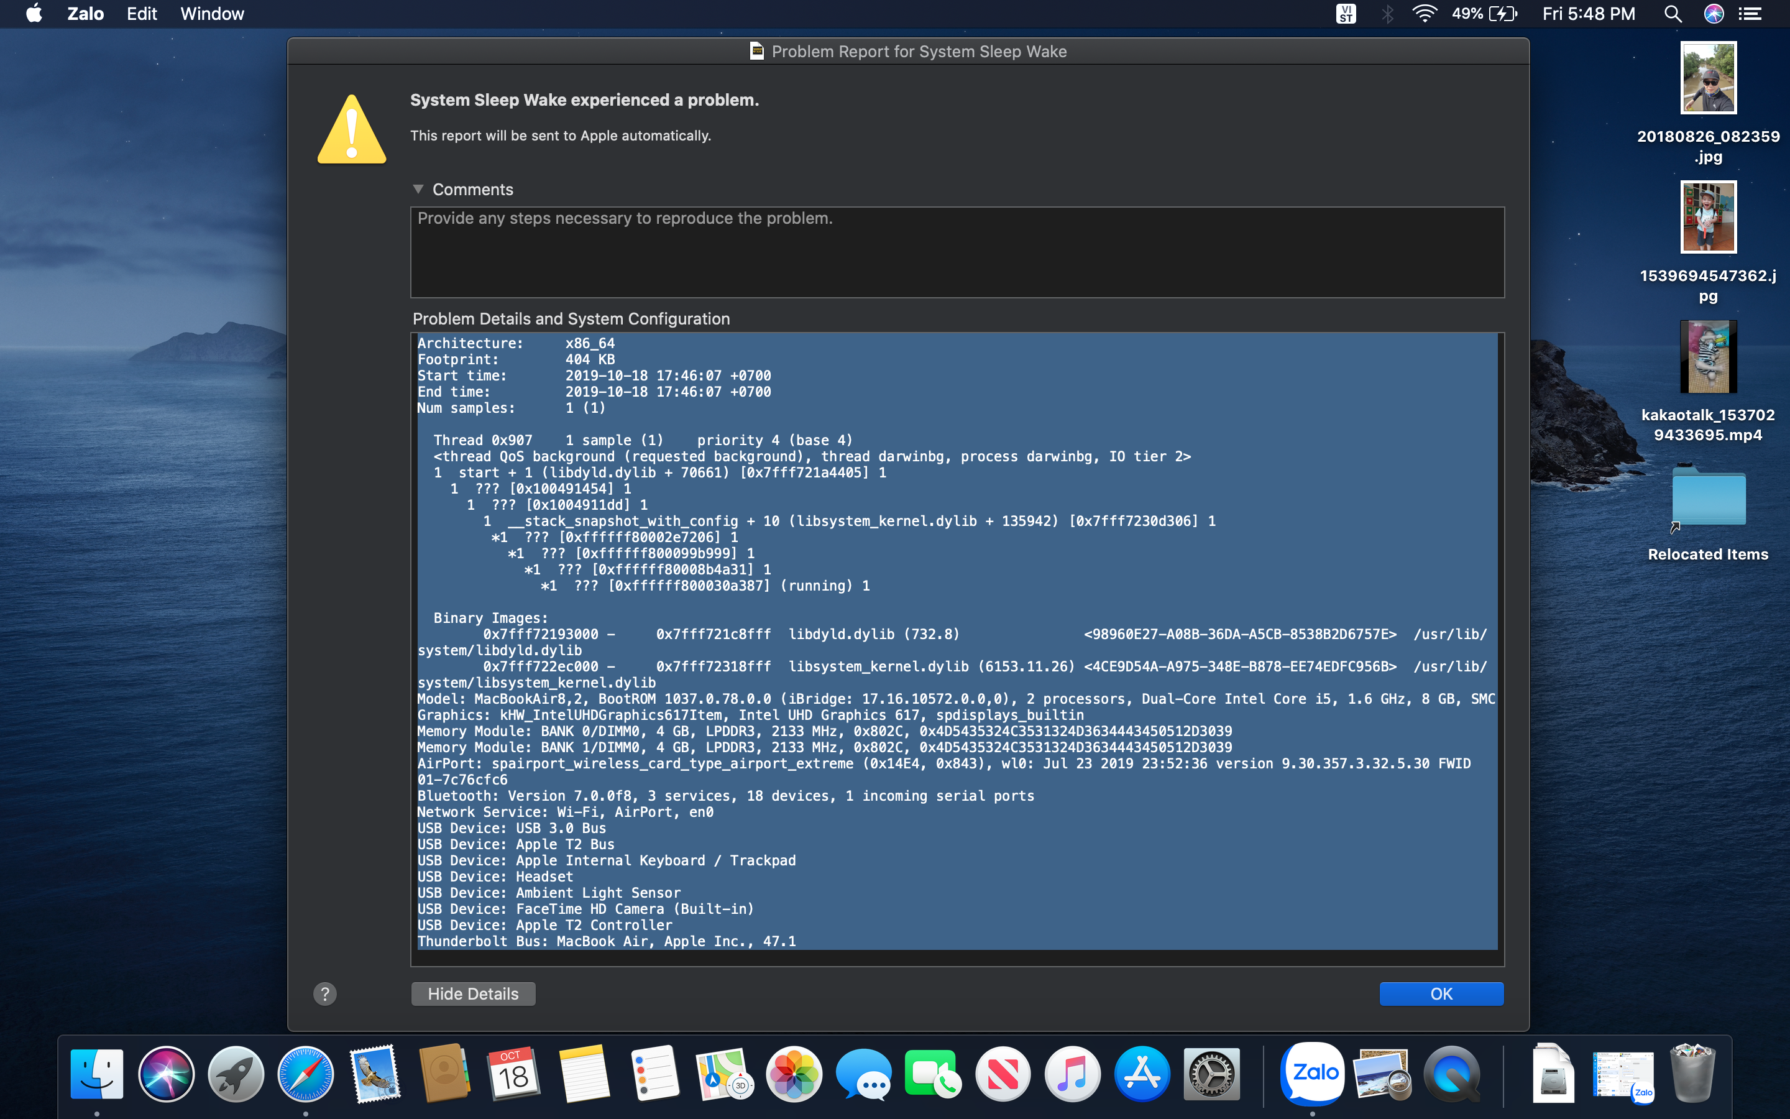Click the Hide Details button

click(472, 994)
